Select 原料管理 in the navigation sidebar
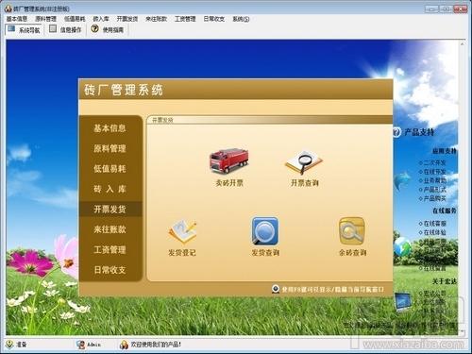 pos(110,148)
